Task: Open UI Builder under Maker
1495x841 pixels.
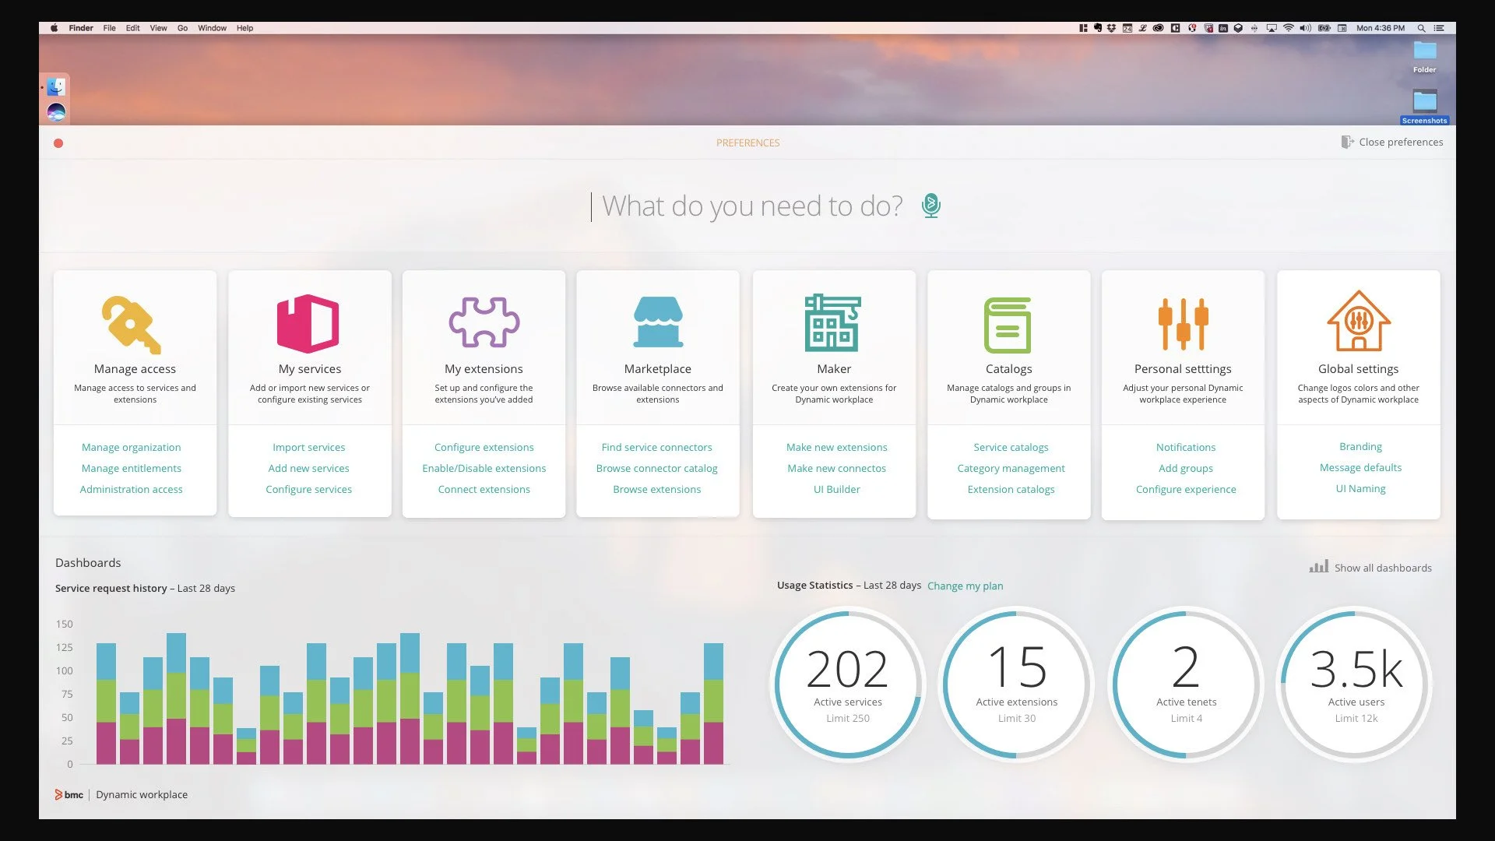Action: (x=836, y=489)
